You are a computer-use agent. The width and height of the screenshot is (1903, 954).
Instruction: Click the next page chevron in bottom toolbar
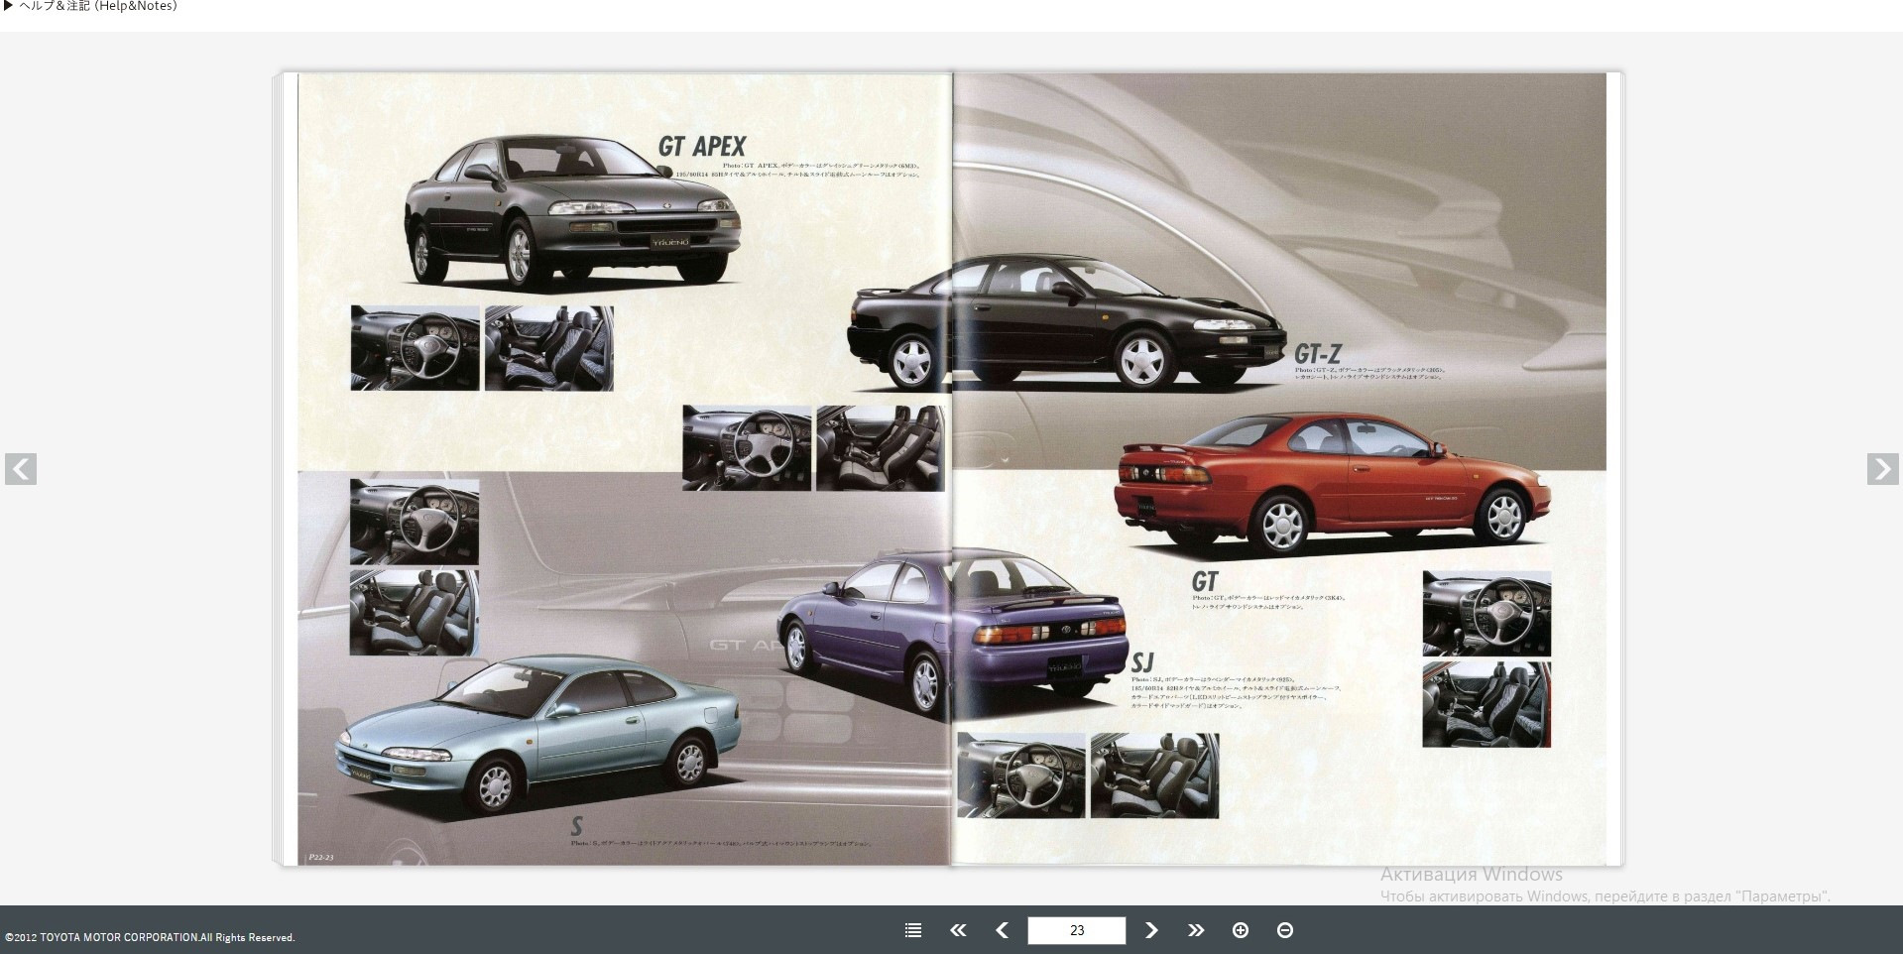(1151, 930)
